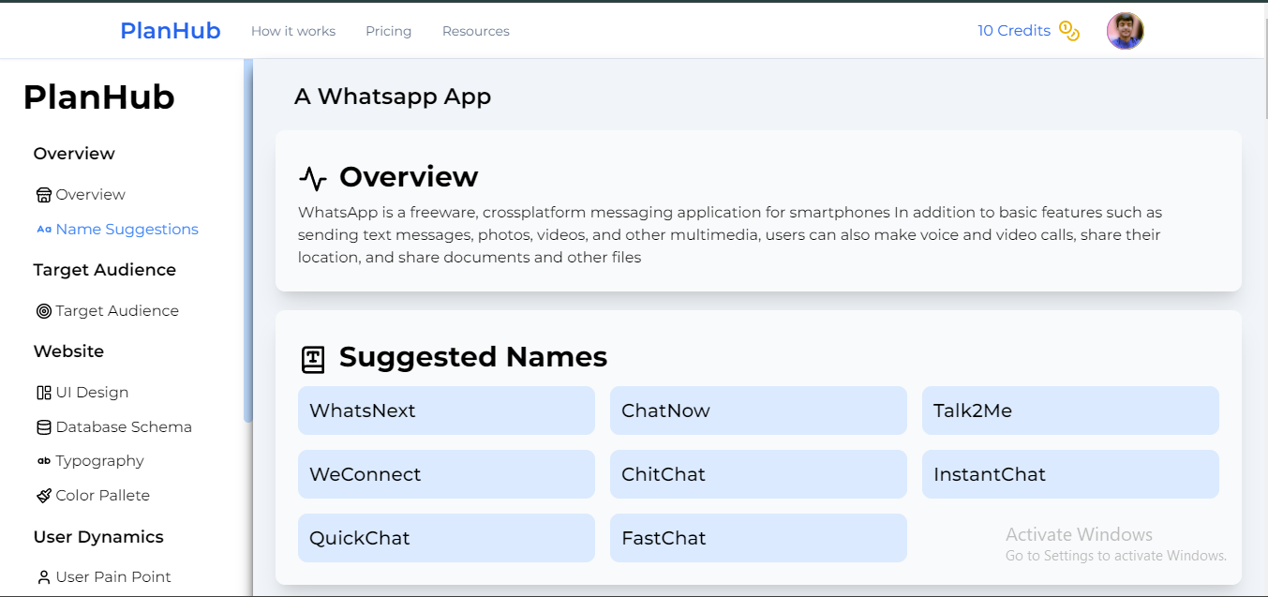The height and width of the screenshot is (597, 1268).
Task: Click the Database Schema cylinder icon
Action: click(44, 427)
